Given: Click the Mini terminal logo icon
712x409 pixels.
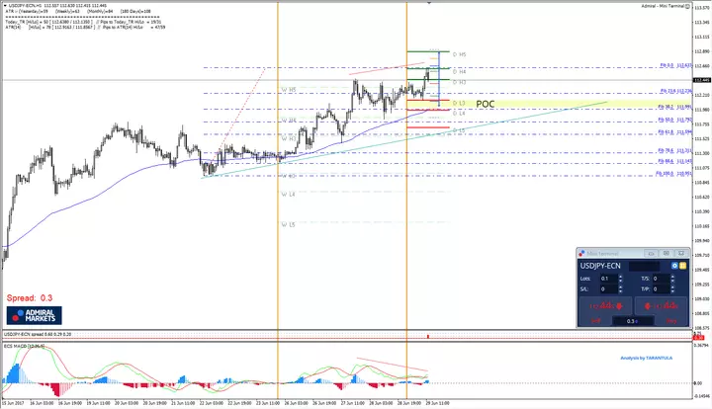Looking at the screenshot, I should [583, 253].
